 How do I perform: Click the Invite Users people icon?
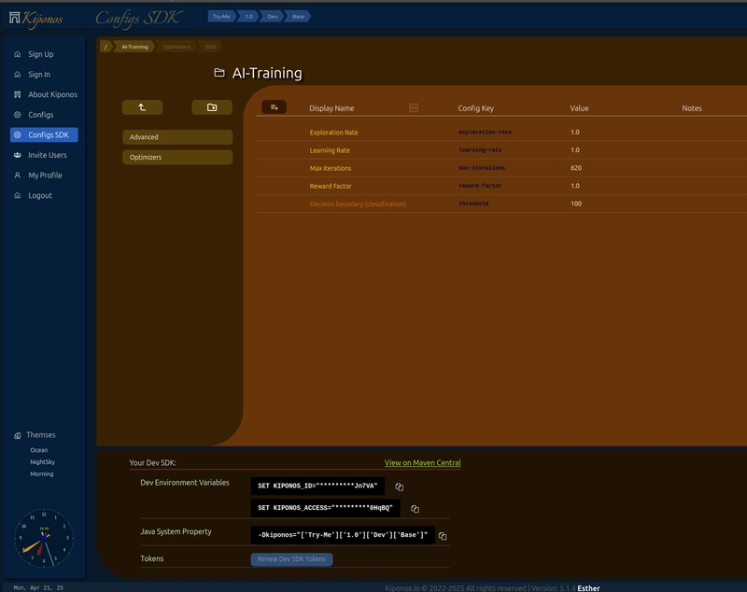click(18, 155)
